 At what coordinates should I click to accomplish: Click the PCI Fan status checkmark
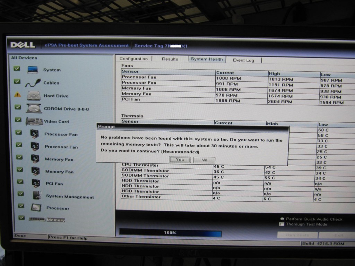(20, 181)
